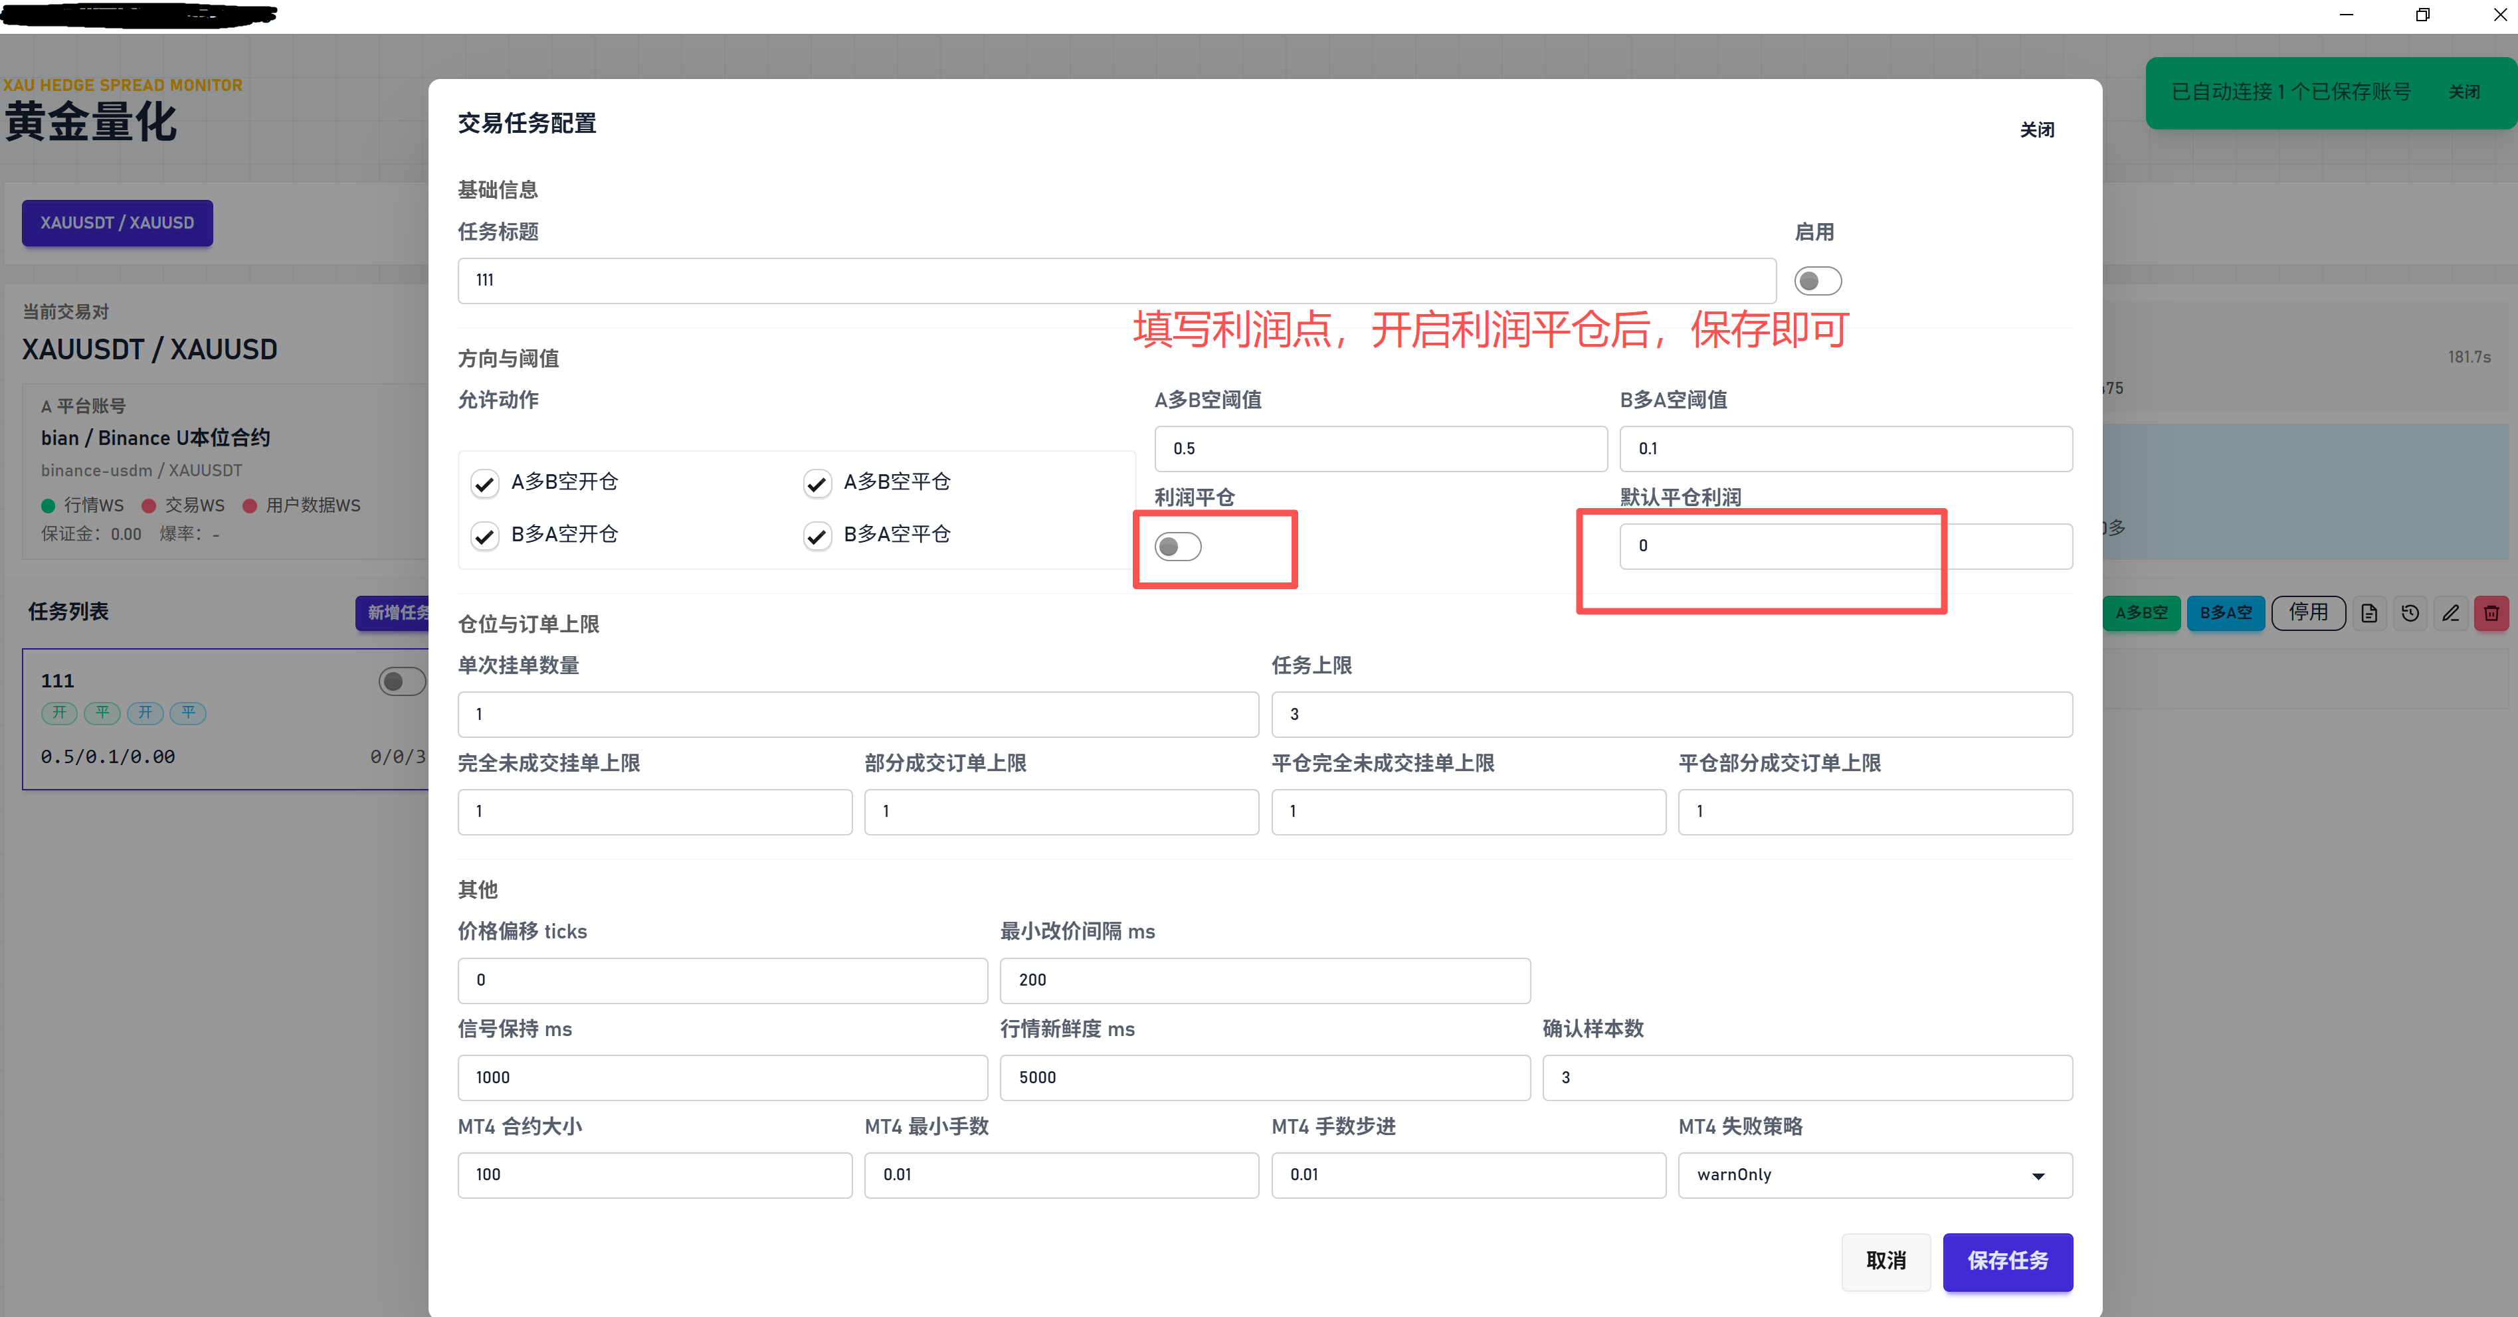Viewport: 2518px width, 1317px height.
Task: Click the 黄金量化 app title
Action: (x=91, y=122)
